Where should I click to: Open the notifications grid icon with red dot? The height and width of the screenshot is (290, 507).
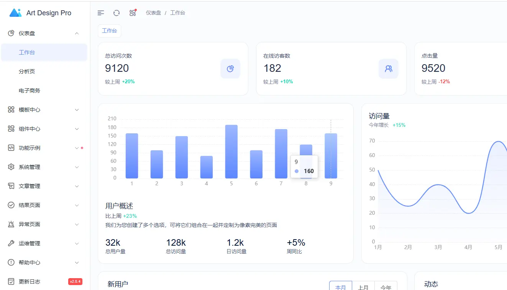click(x=133, y=13)
